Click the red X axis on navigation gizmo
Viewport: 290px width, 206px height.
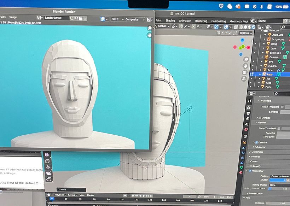248,47
